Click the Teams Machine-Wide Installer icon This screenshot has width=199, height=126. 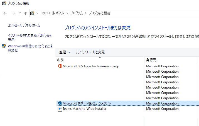click(60, 109)
